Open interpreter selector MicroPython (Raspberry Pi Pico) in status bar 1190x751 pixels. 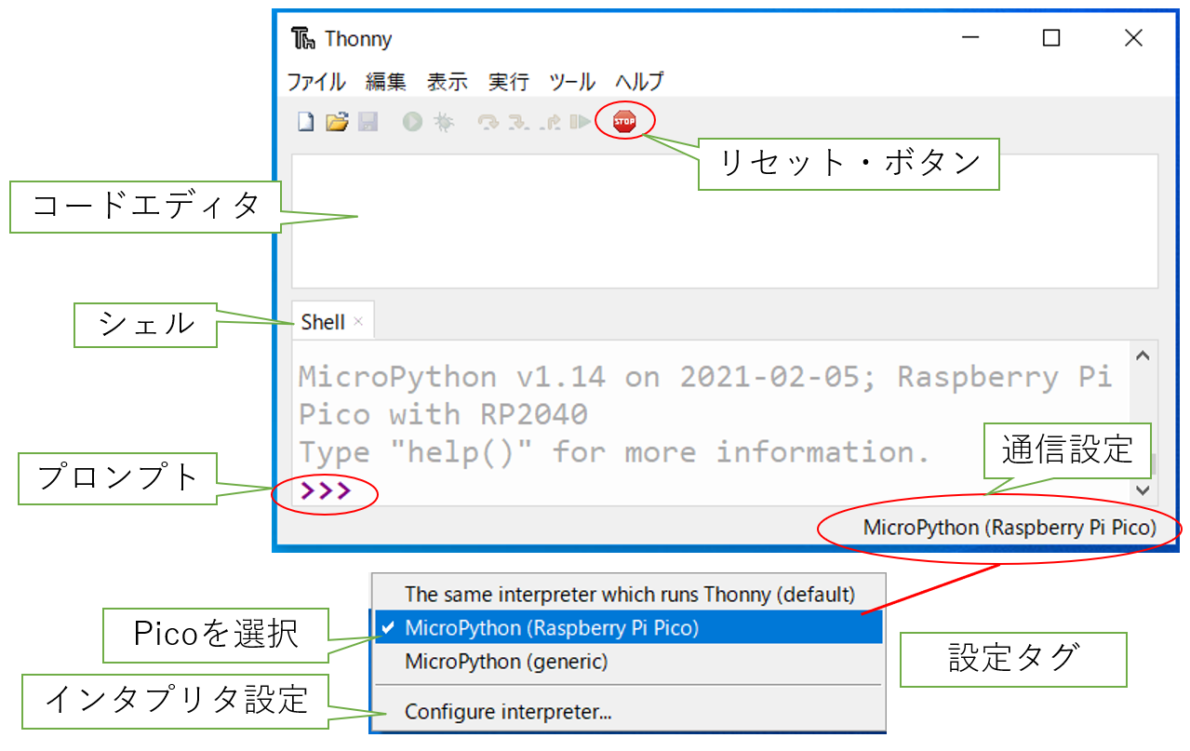pyautogui.click(x=1009, y=528)
